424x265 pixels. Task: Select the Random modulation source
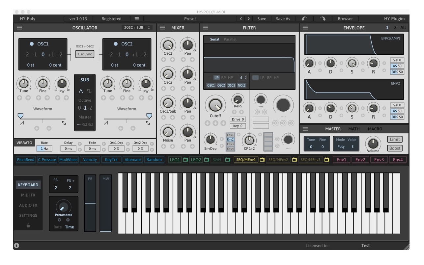point(154,160)
